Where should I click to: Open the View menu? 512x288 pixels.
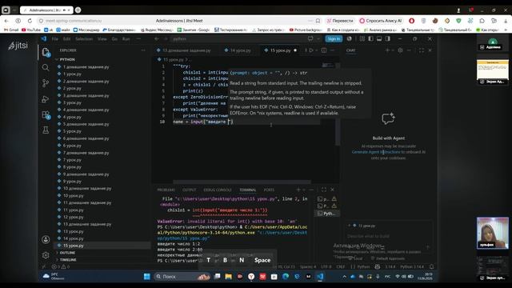click(102, 39)
